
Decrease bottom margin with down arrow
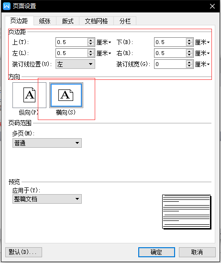coord(189,44)
